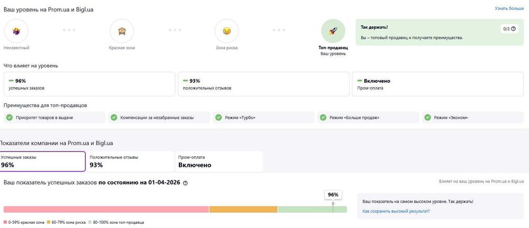The height and width of the screenshot is (228, 529).
Task: Click the 93% положительных отзывов card
Action: point(263,84)
